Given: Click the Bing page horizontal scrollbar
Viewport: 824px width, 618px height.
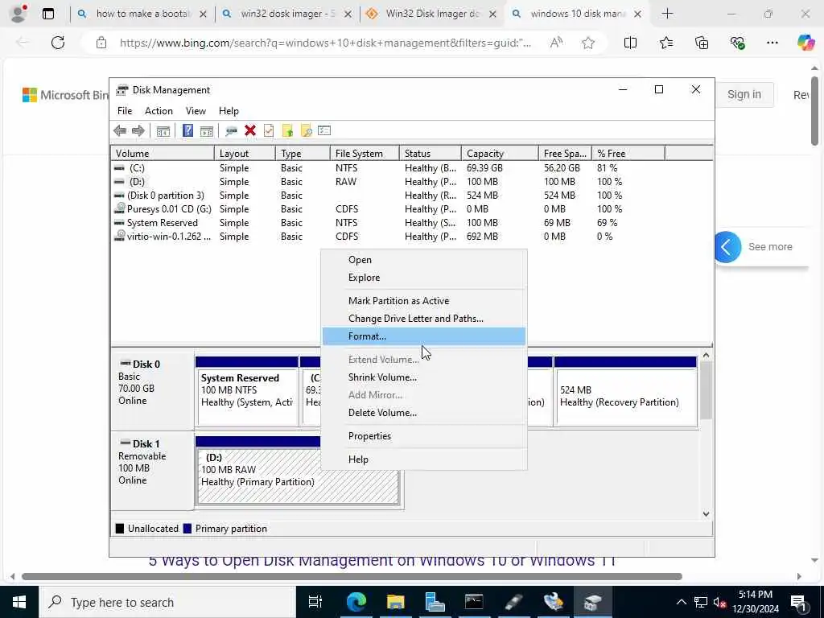Looking at the screenshot, I should tap(352, 576).
